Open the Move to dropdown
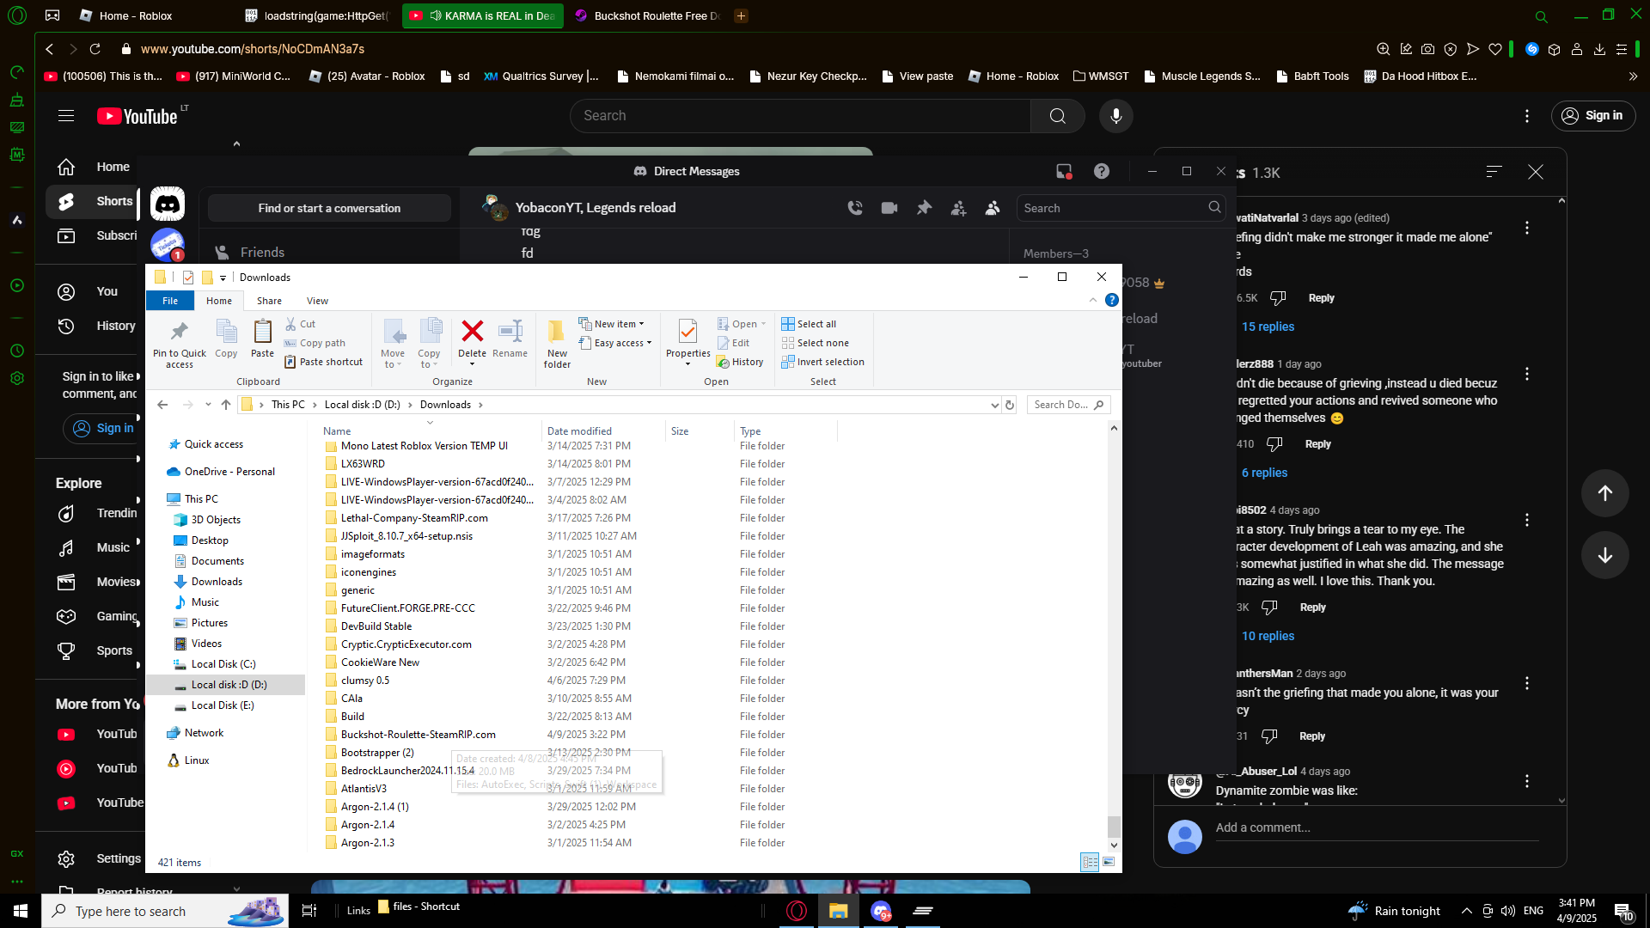 393,344
